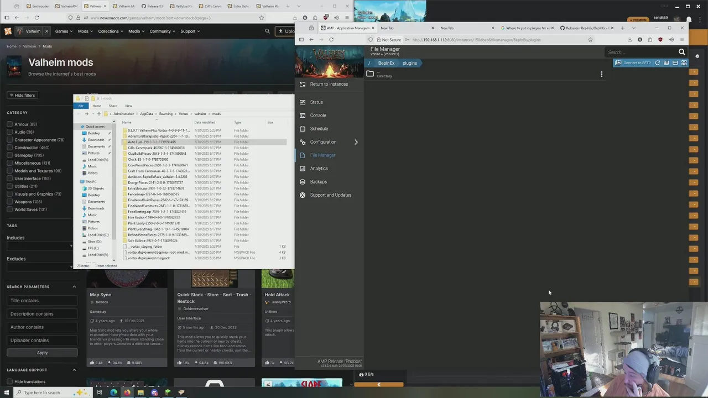Open Community dropdown in Nexus navbar
The height and width of the screenshot is (398, 708).
[x=163, y=32]
